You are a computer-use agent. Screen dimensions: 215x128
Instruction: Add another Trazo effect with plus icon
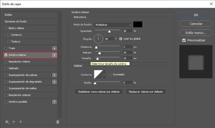54,48
